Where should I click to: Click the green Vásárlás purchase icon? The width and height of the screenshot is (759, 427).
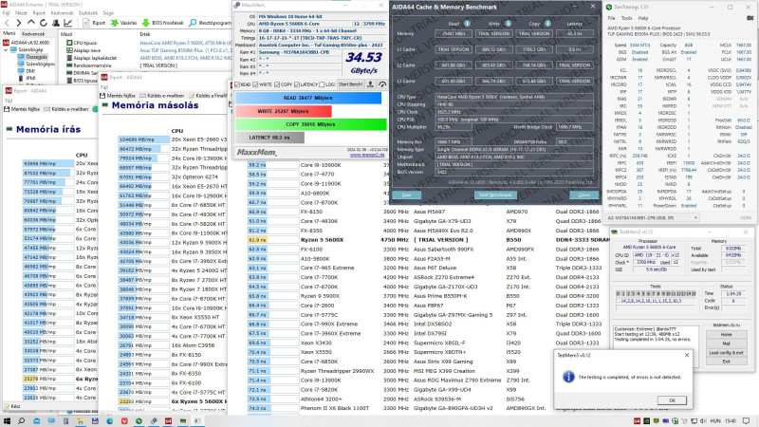coord(115,23)
